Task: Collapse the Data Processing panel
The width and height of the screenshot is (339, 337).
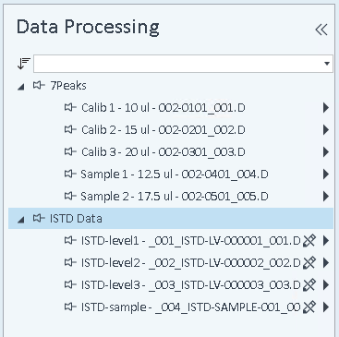Action: pyautogui.click(x=321, y=30)
